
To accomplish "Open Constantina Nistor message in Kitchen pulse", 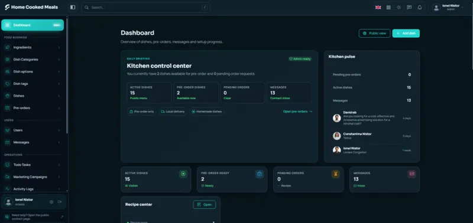I will 372,136.
